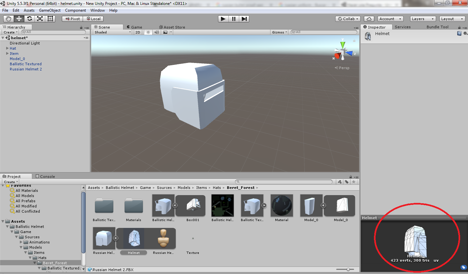The width and height of the screenshot is (468, 274).
Task: Select the Hand tool
Action: pyautogui.click(x=8, y=19)
